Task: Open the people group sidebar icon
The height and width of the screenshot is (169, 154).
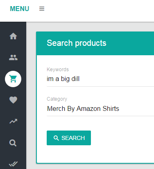Action: [13, 57]
